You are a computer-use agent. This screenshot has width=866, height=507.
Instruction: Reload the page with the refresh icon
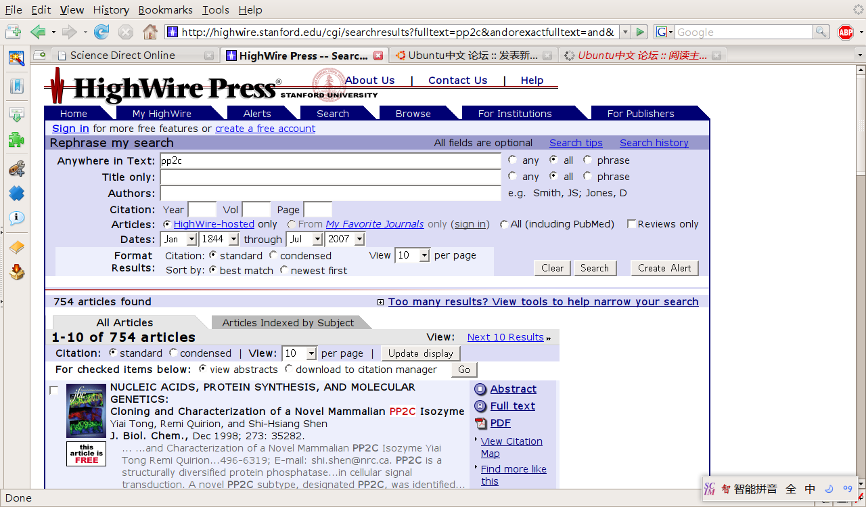click(x=101, y=32)
